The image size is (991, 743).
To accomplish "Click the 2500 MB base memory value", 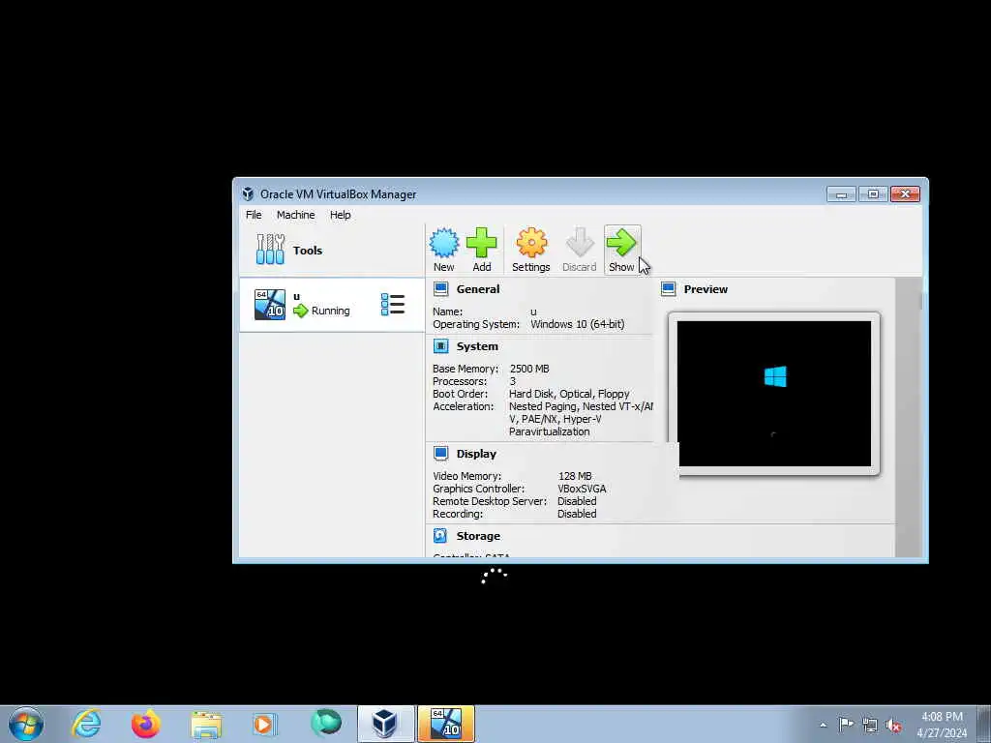I will coord(529,369).
